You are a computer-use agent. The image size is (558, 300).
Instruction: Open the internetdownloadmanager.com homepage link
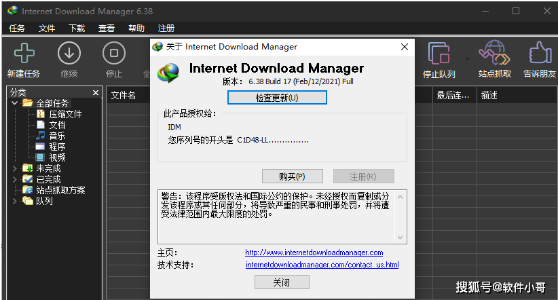[314, 252]
